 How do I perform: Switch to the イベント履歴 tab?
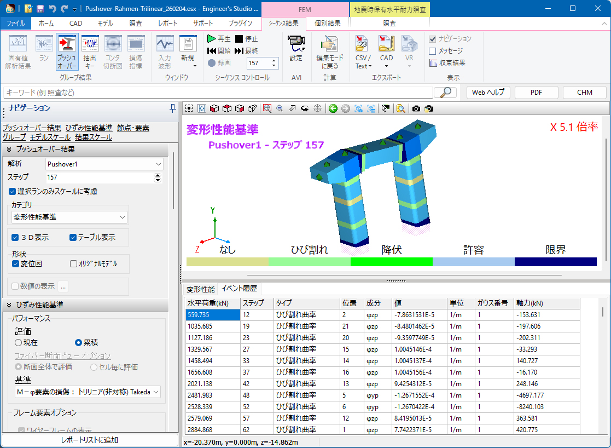pyautogui.click(x=239, y=289)
